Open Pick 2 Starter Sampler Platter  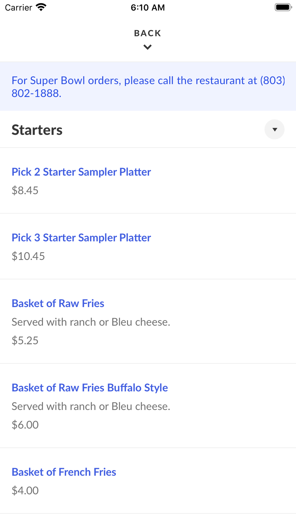pos(81,172)
